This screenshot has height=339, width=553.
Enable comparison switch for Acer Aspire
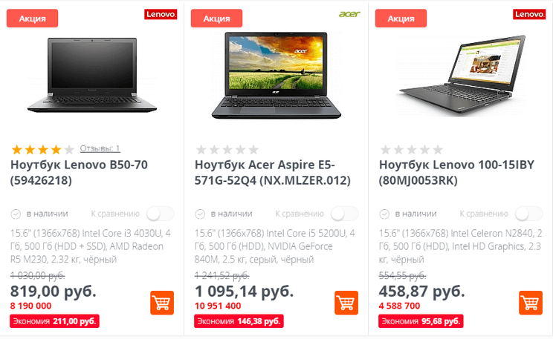(345, 214)
